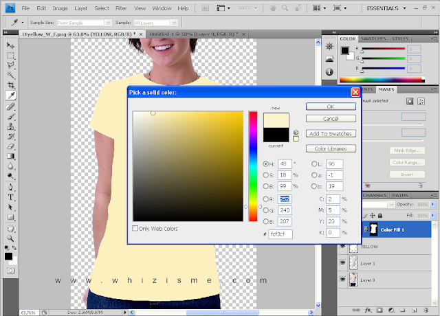Open the File menu
The width and height of the screenshot is (440, 316).
25,8
